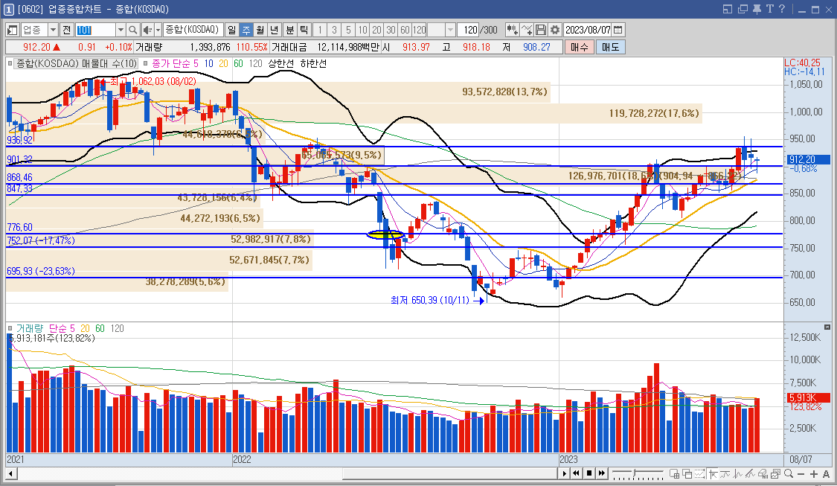Image resolution: width=837 pixels, height=486 pixels.
Task: Click the dotted range-select chart icon
Action: tap(700, 473)
